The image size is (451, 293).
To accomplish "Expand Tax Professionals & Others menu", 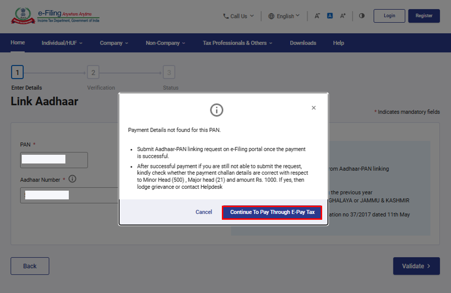I will click(x=237, y=43).
